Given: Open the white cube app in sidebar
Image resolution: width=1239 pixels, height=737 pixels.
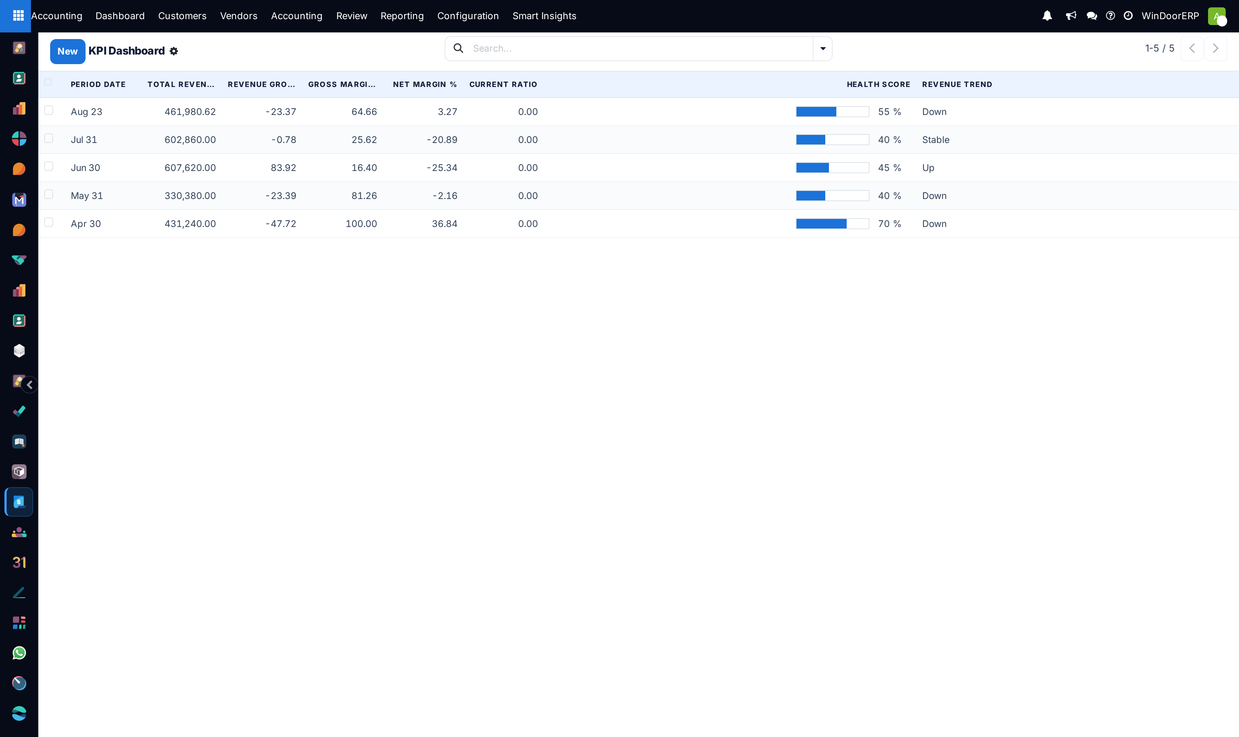Looking at the screenshot, I should click(x=19, y=350).
